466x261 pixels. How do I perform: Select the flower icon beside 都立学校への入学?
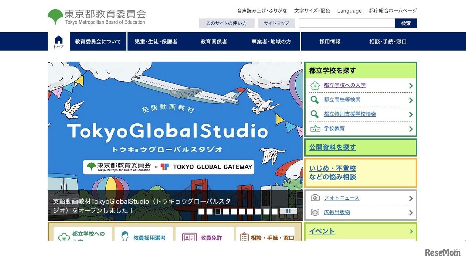click(x=314, y=85)
